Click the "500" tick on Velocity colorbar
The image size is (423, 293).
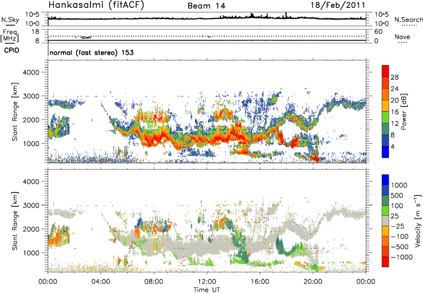coord(397,196)
